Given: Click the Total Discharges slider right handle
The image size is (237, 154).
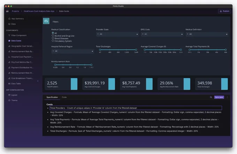Looking at the screenshot, I should click(x=136, y=50).
